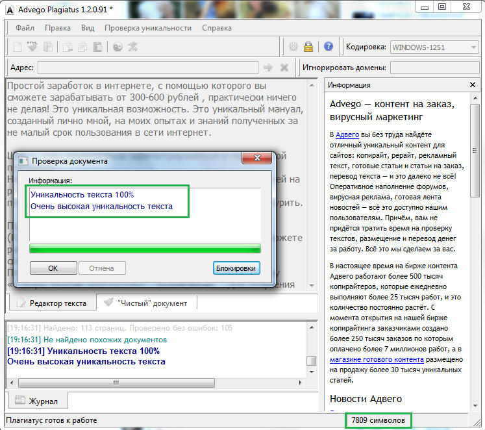Follow the магазине готового контента link

tap(377, 359)
